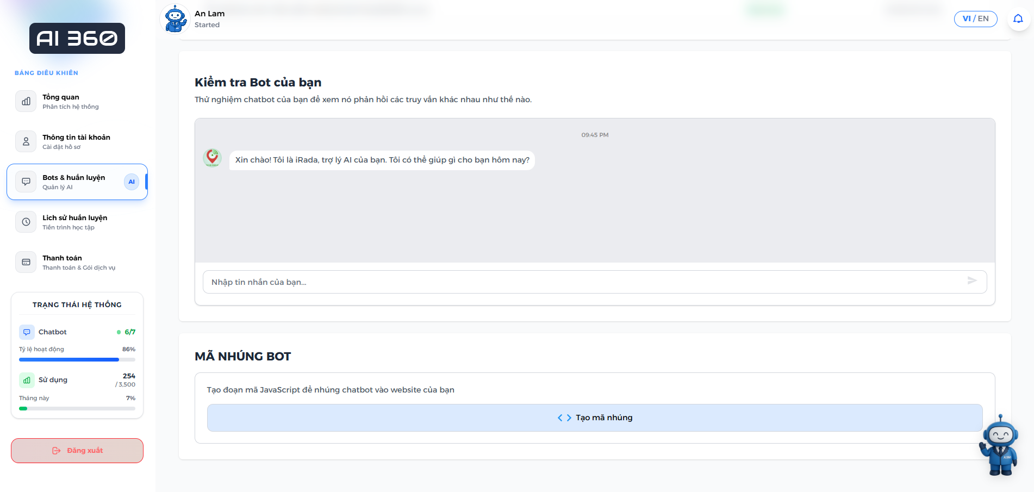The width and height of the screenshot is (1034, 492).
Task: Open the floating robot assistant widget
Action: [999, 446]
